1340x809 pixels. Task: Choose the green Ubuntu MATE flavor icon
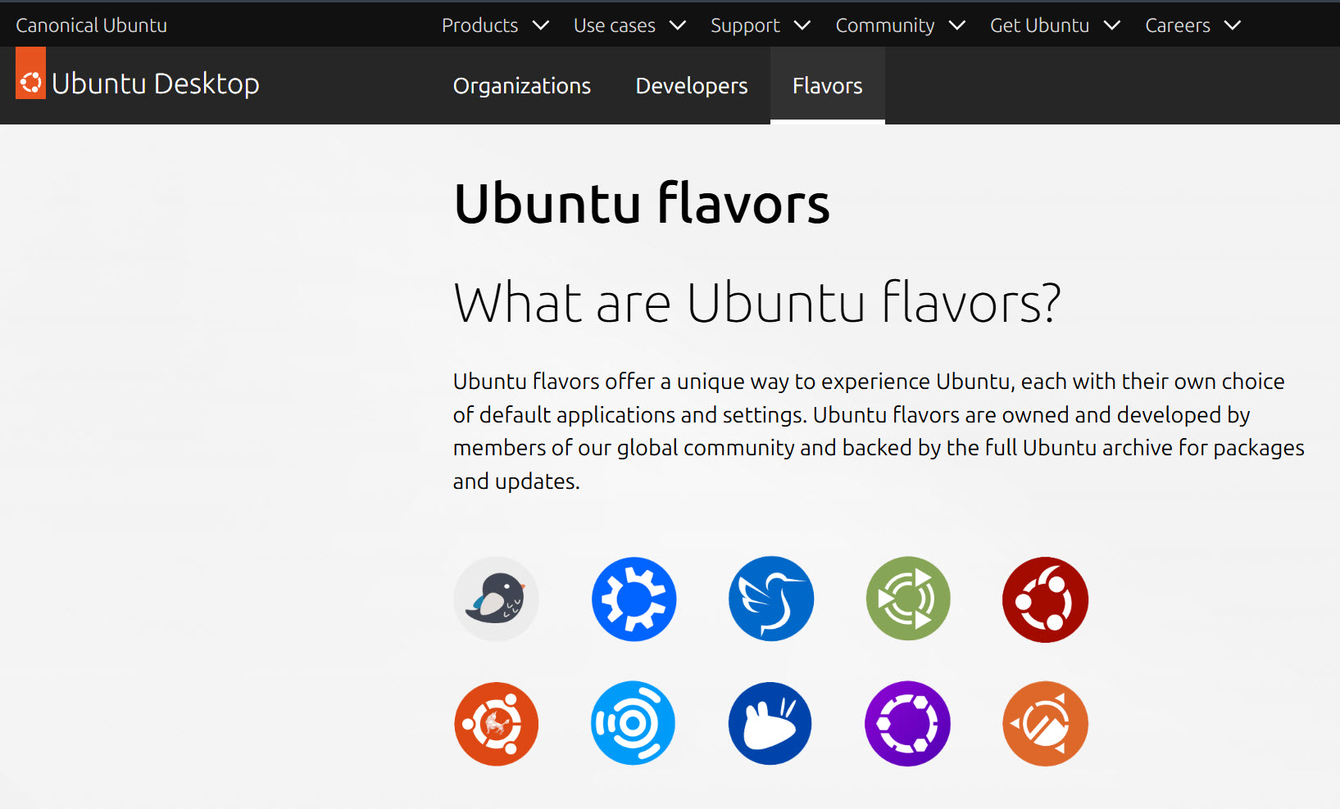[x=908, y=599]
